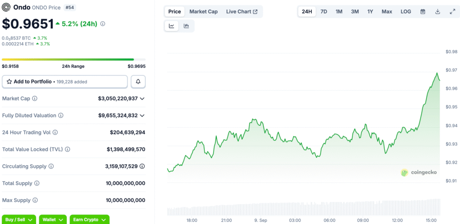
Task: Expand the Market Cap details chevron
Action: point(142,98)
